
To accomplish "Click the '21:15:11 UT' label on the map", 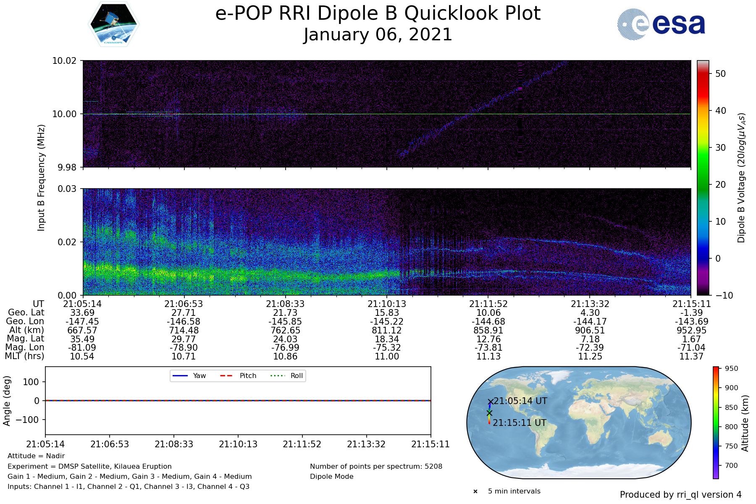I will [520, 423].
